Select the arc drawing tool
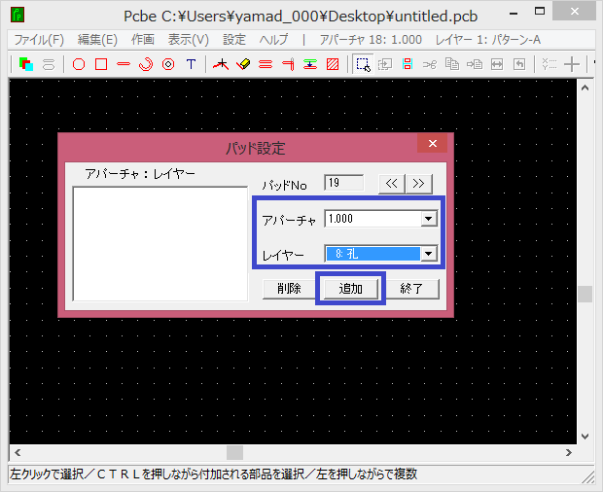 pos(146,64)
